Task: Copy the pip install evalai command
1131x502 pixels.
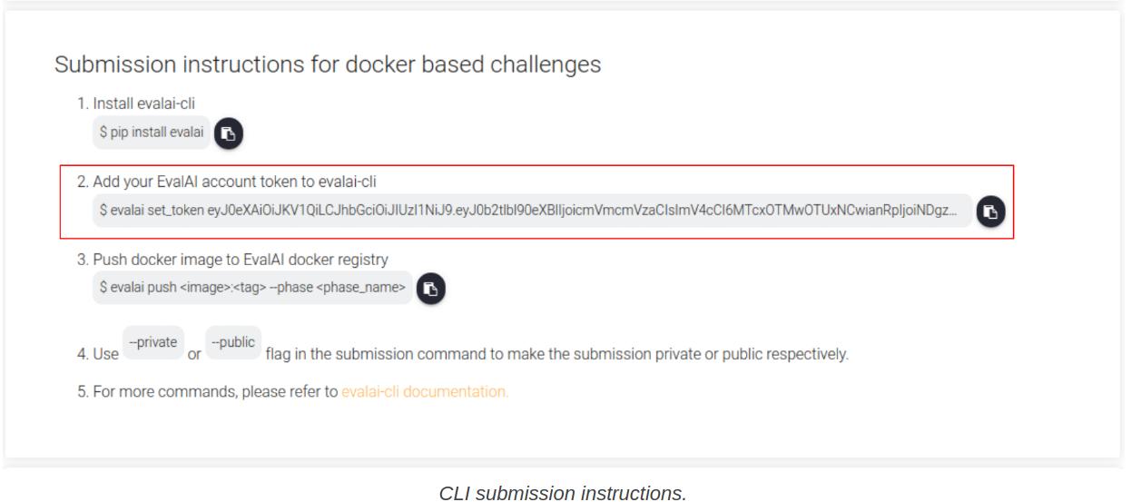Action: (x=229, y=133)
